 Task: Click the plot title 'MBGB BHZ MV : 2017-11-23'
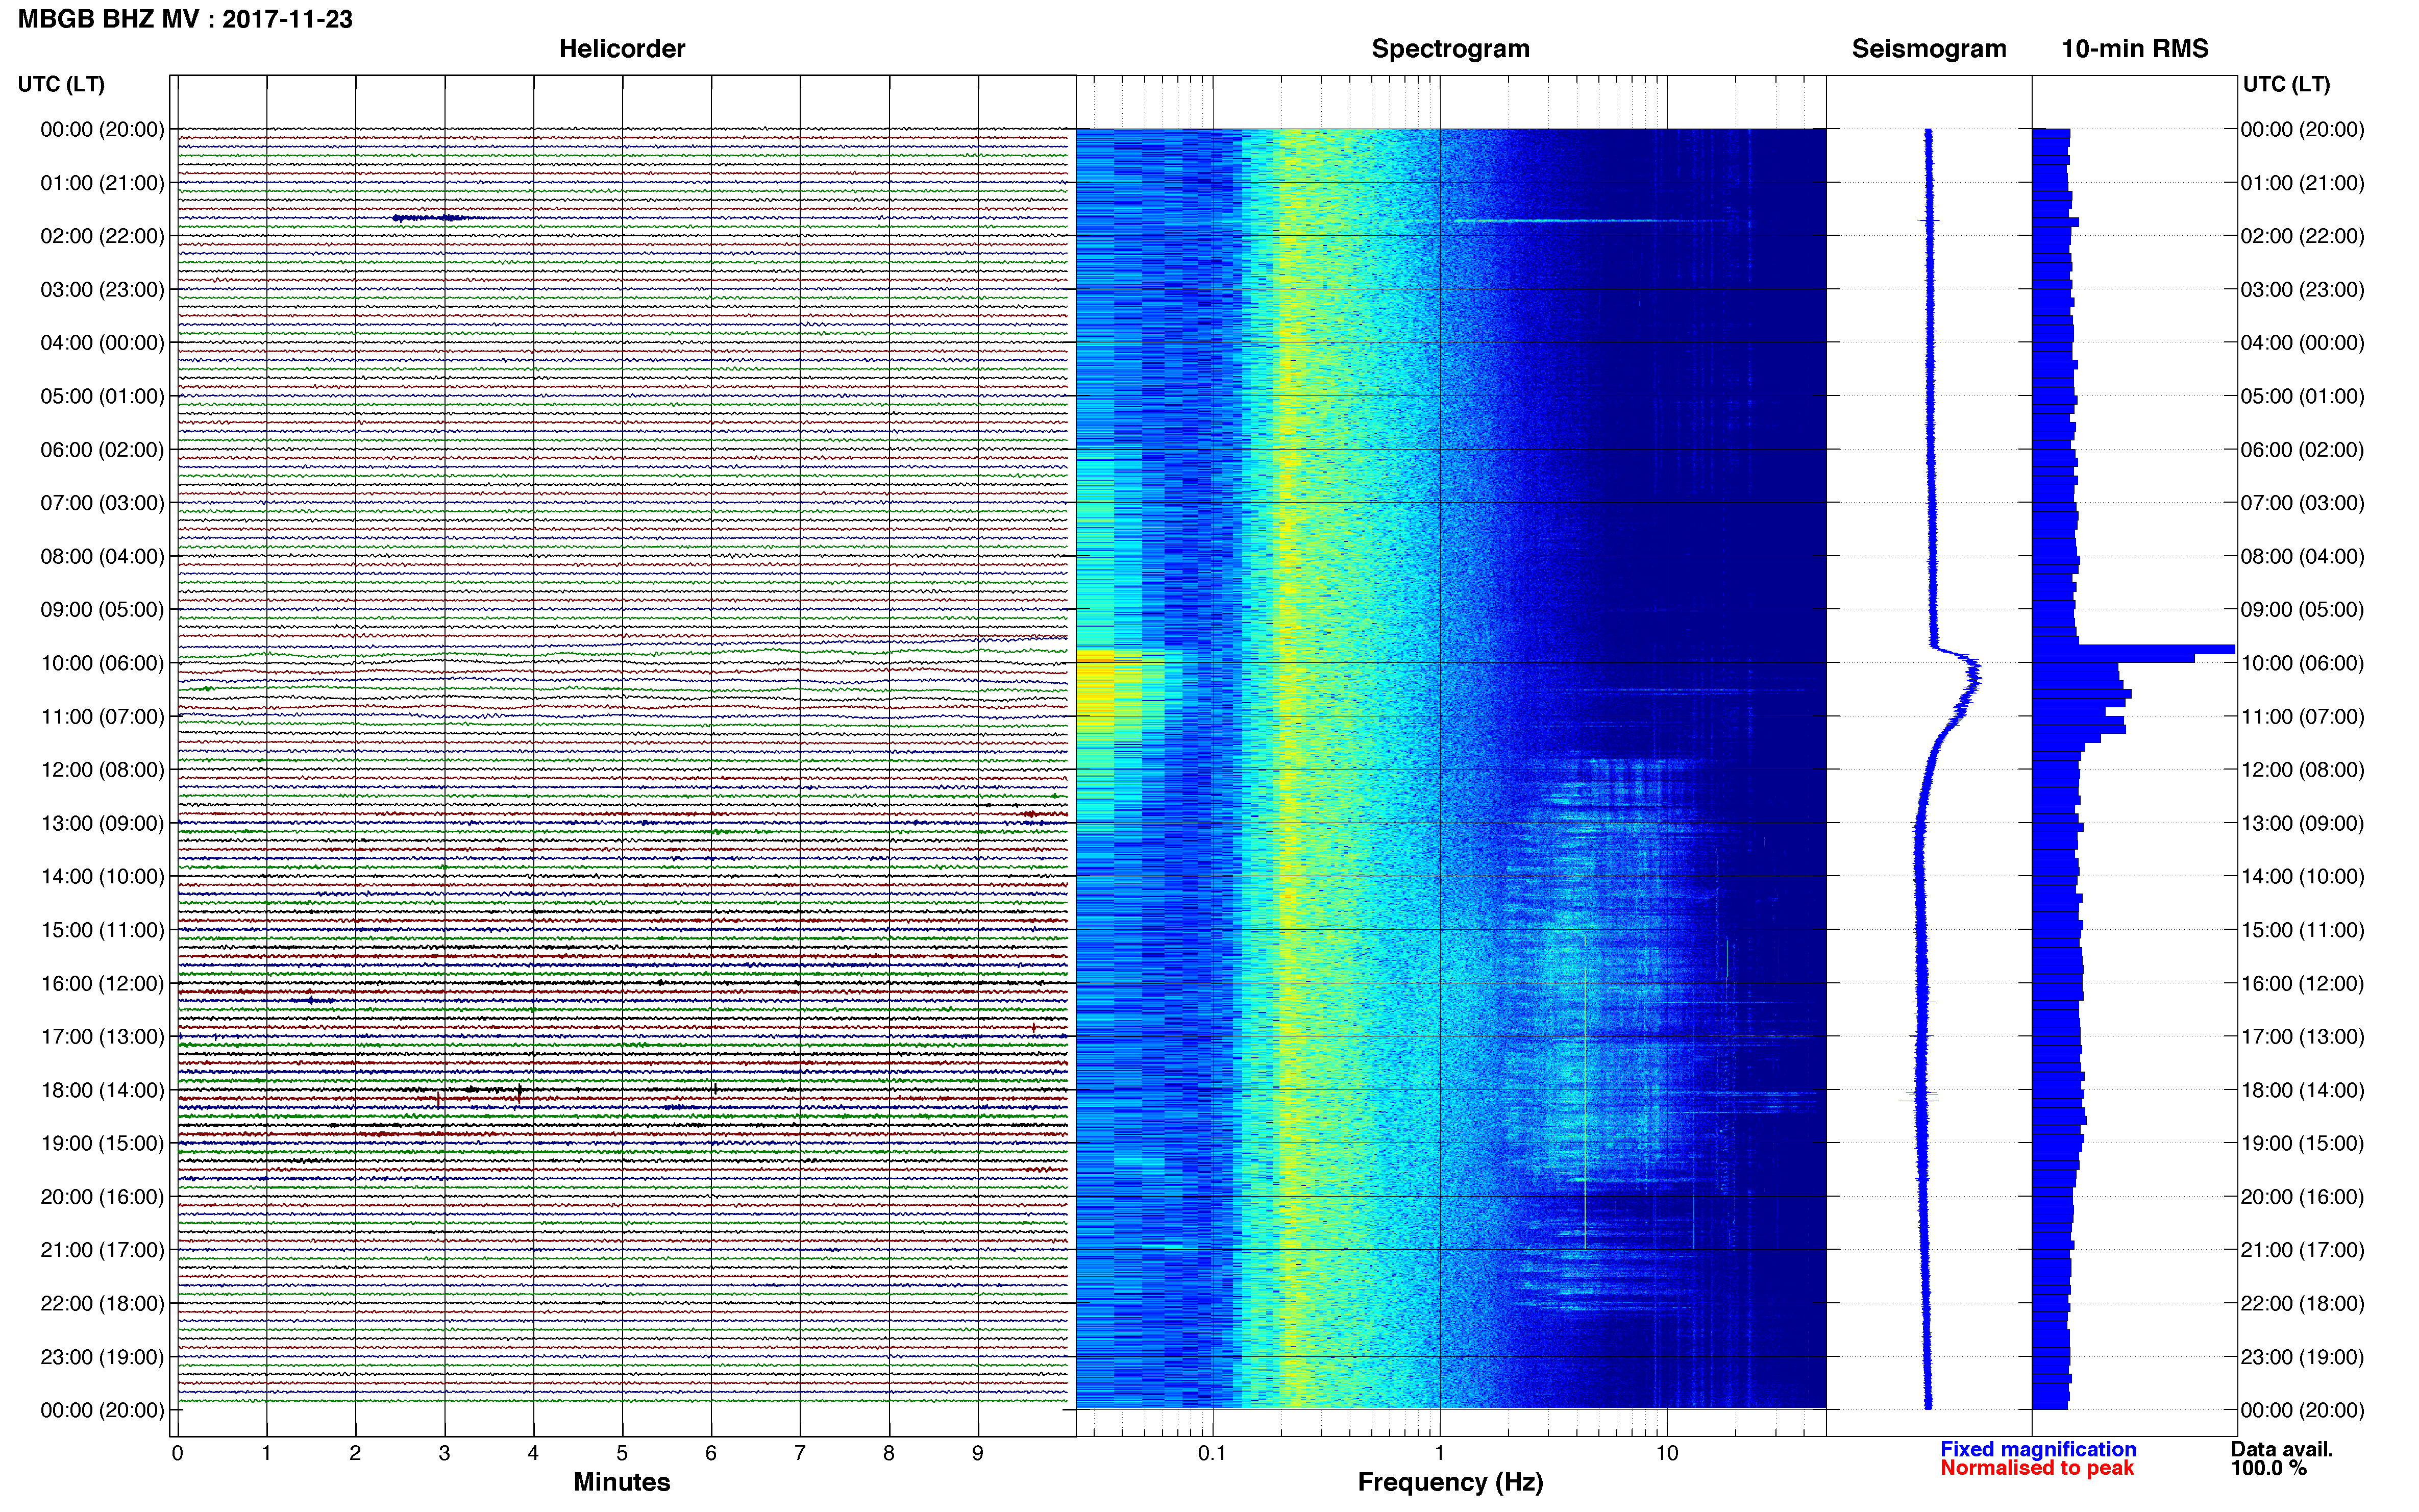click(185, 19)
